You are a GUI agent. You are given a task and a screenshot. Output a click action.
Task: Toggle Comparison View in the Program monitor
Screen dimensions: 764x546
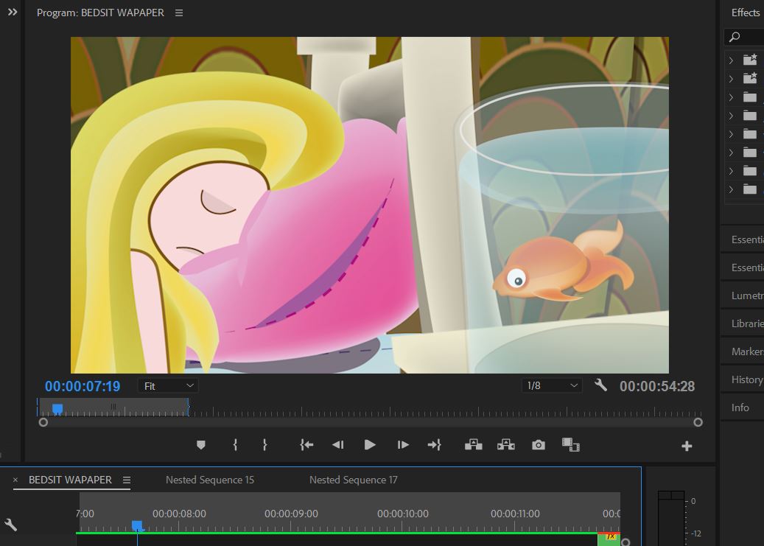coord(570,444)
